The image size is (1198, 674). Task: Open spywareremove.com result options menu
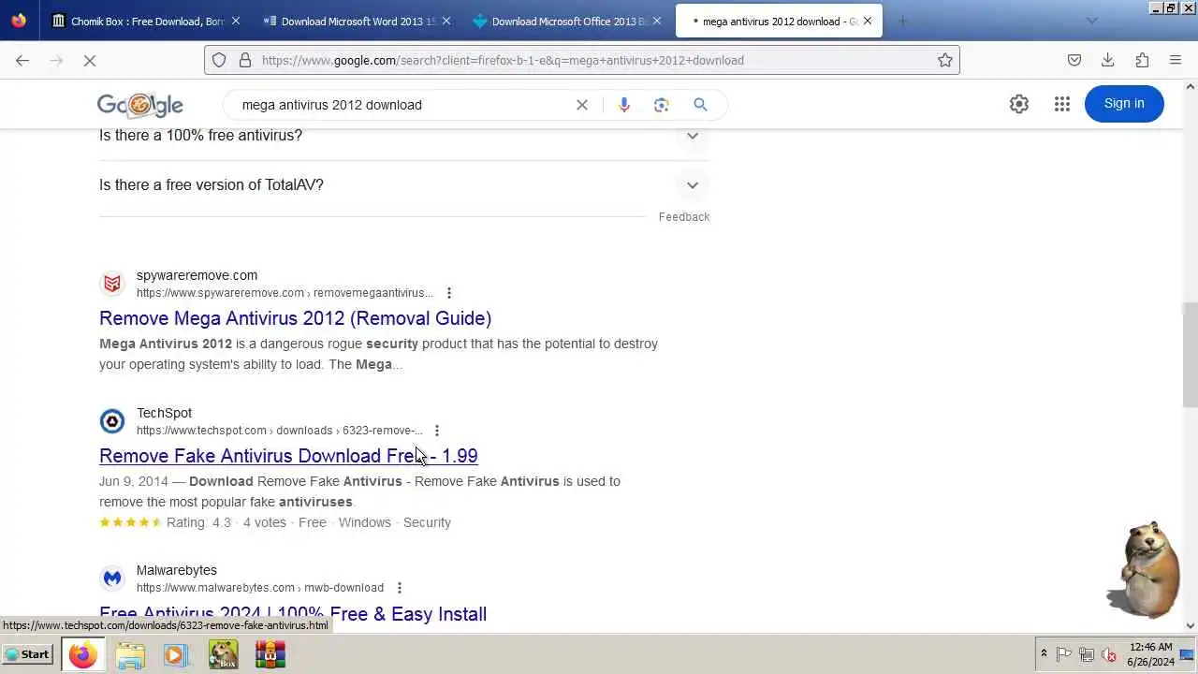tap(449, 293)
